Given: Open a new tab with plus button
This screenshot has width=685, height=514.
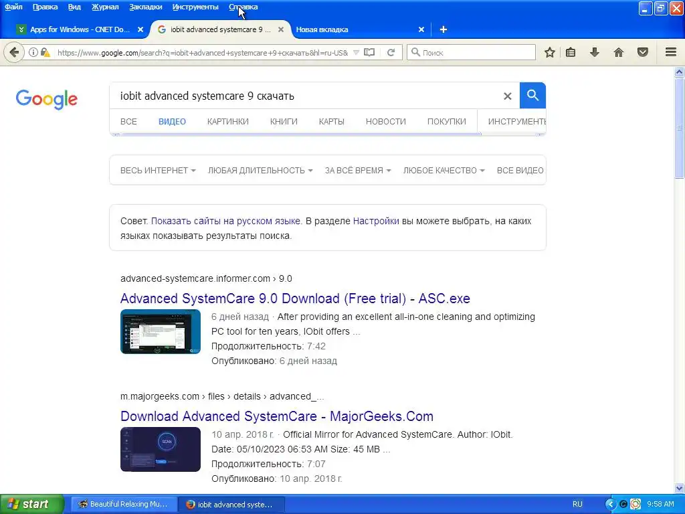Looking at the screenshot, I should 444,29.
